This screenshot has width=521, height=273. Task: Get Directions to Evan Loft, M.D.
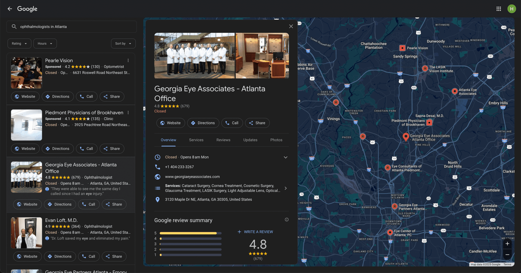[60, 256]
